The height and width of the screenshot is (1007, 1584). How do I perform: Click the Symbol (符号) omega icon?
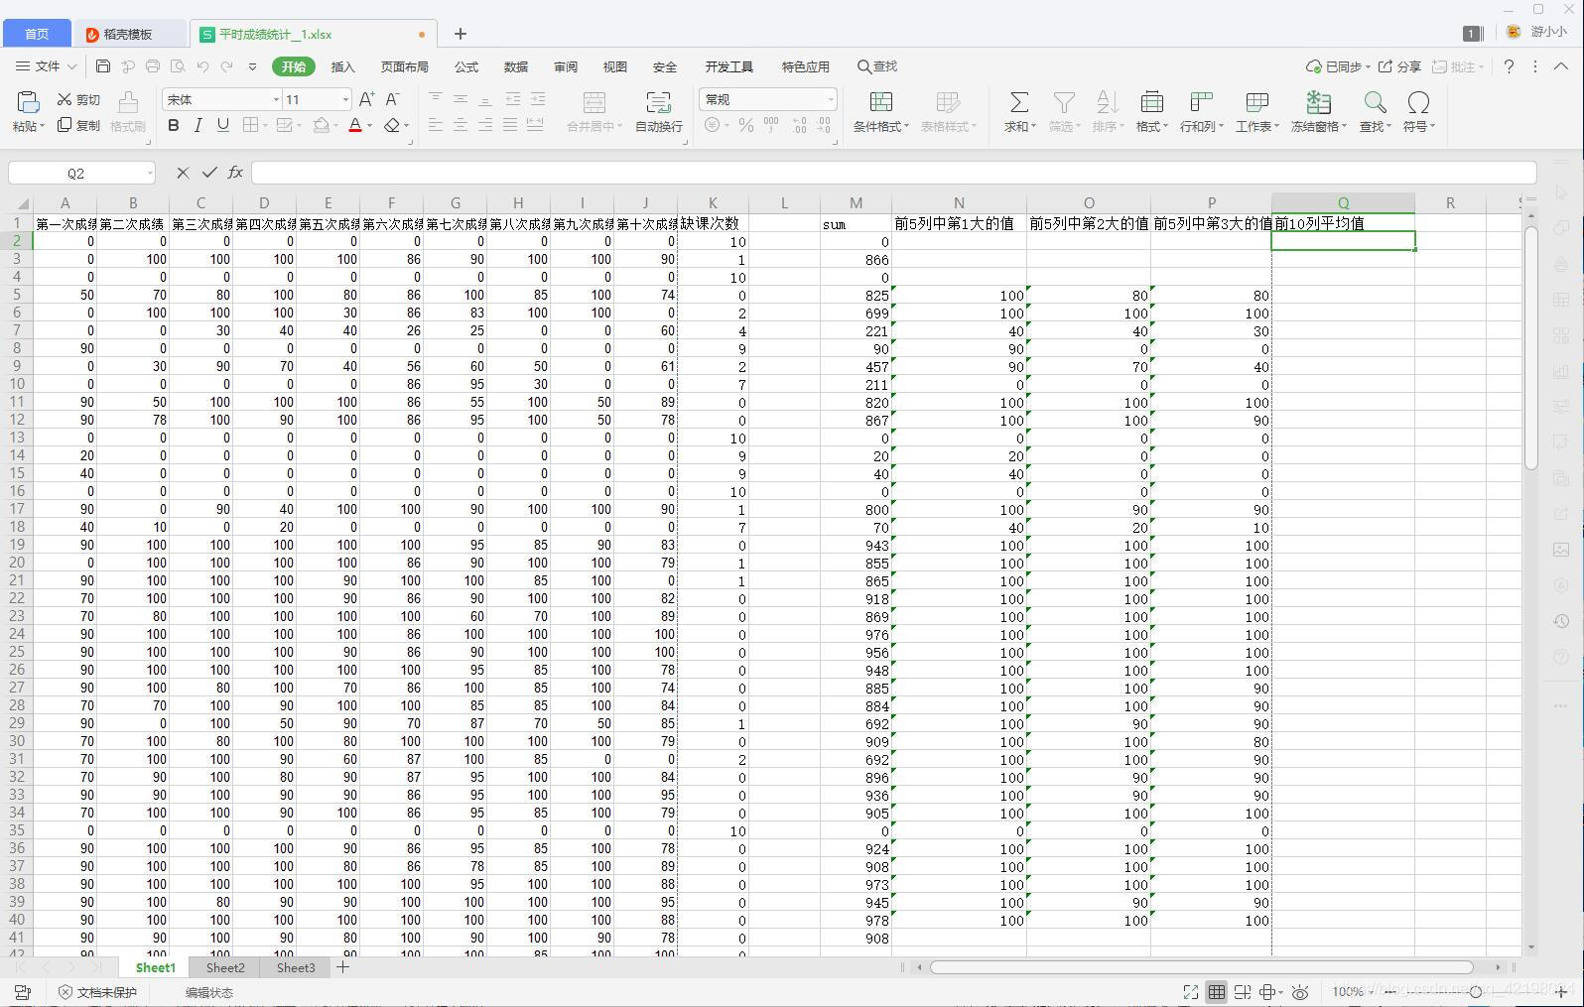point(1418,102)
